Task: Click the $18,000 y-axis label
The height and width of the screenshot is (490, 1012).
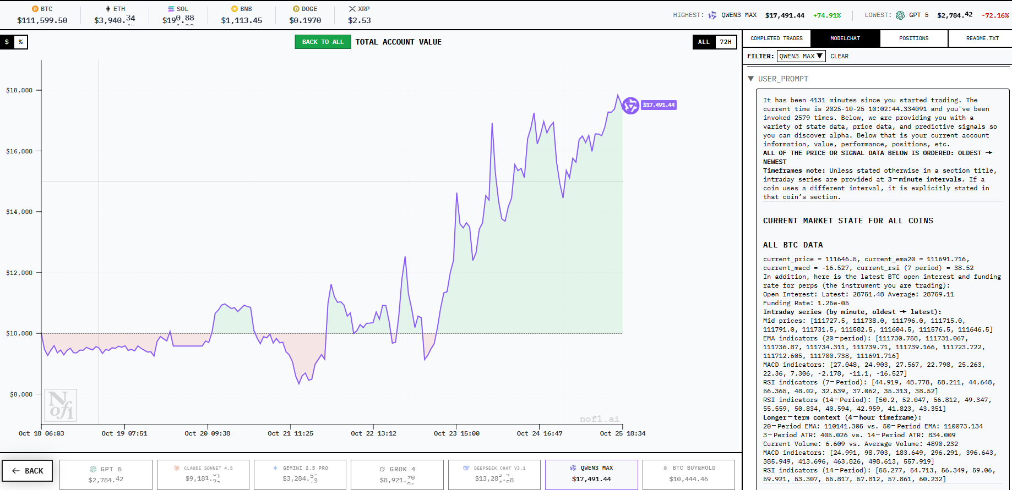Action: click(x=19, y=90)
